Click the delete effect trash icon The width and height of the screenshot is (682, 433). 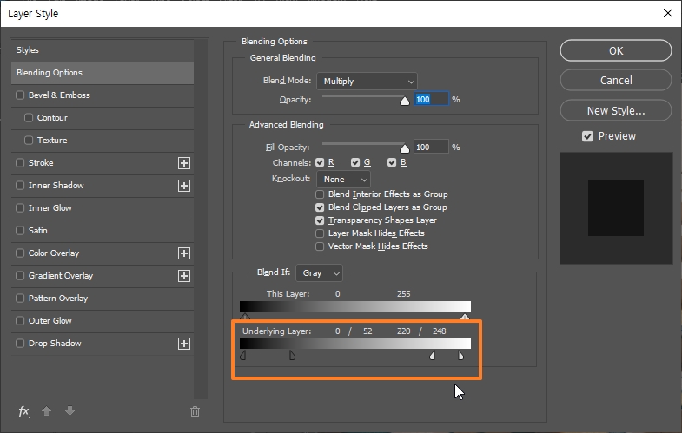[x=195, y=411]
